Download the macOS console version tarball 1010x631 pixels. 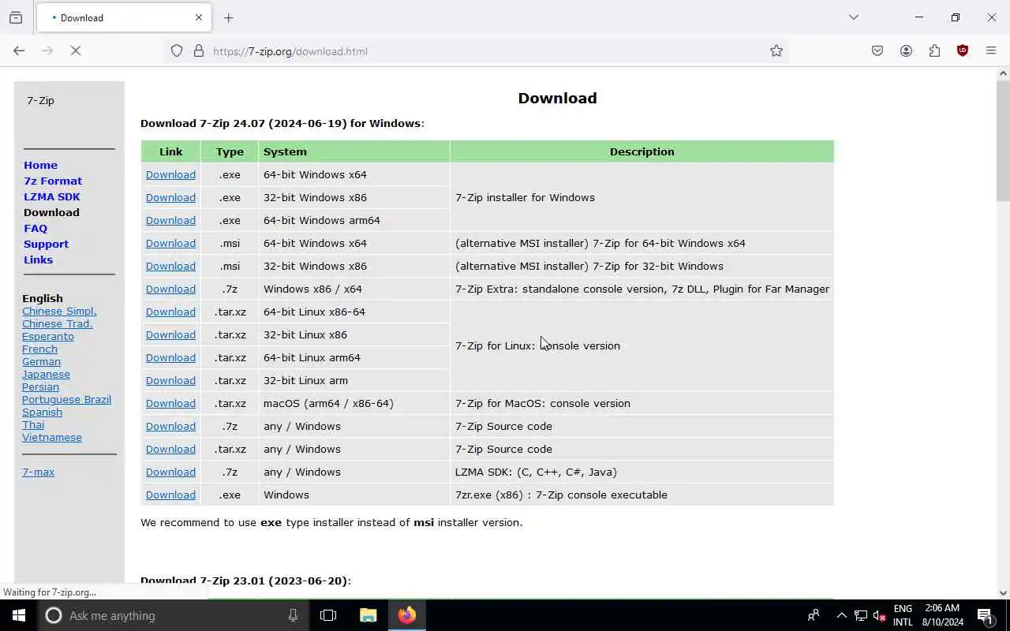pyautogui.click(x=170, y=403)
